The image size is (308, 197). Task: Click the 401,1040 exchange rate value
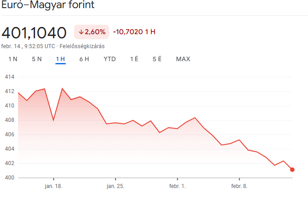coord(34,33)
